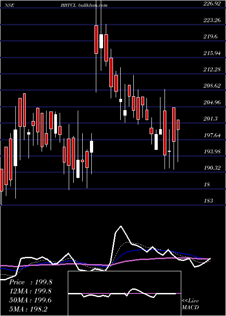Click the tallest red candle near 223.26
Image resolution: width=226 pixels, height=316 pixels.
[x=96, y=40]
